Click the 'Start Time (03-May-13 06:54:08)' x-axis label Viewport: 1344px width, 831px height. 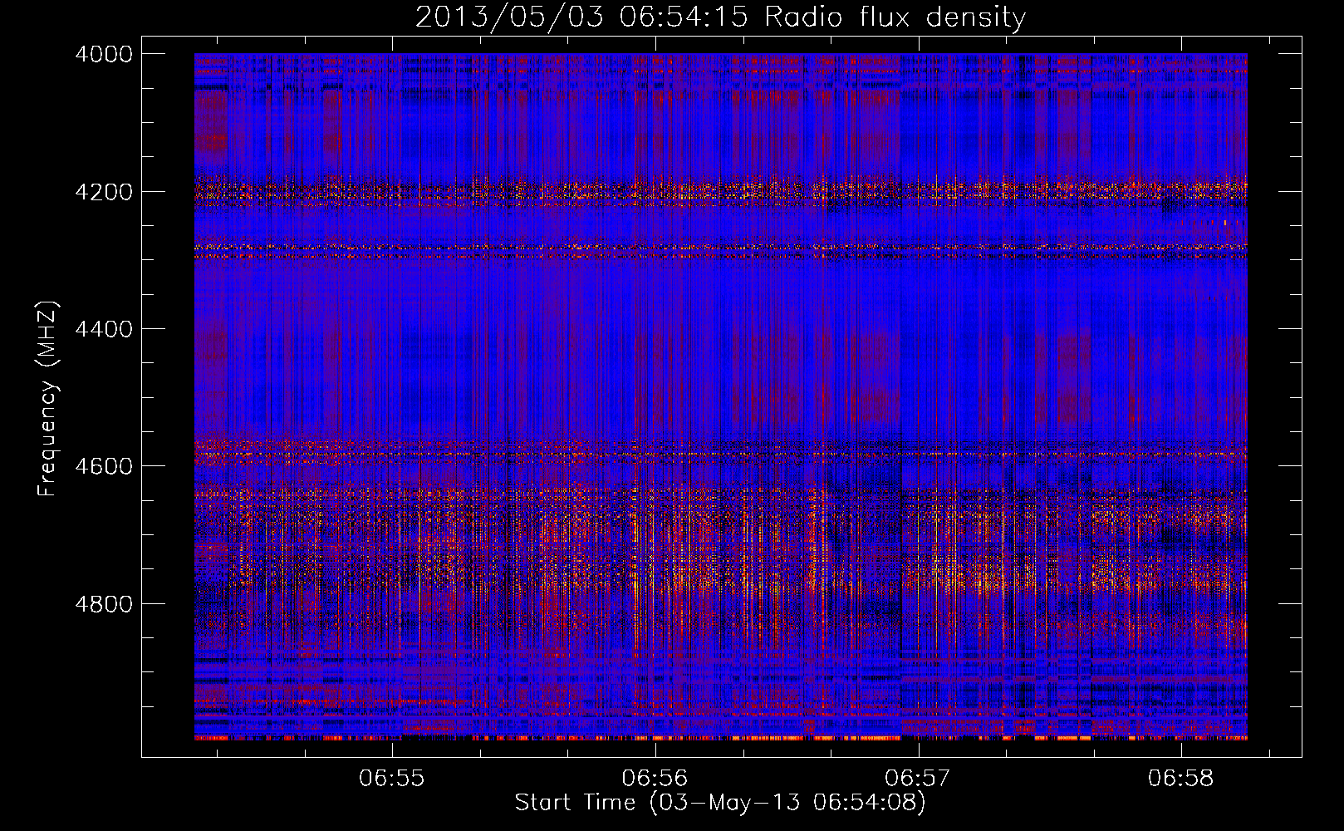(720, 803)
